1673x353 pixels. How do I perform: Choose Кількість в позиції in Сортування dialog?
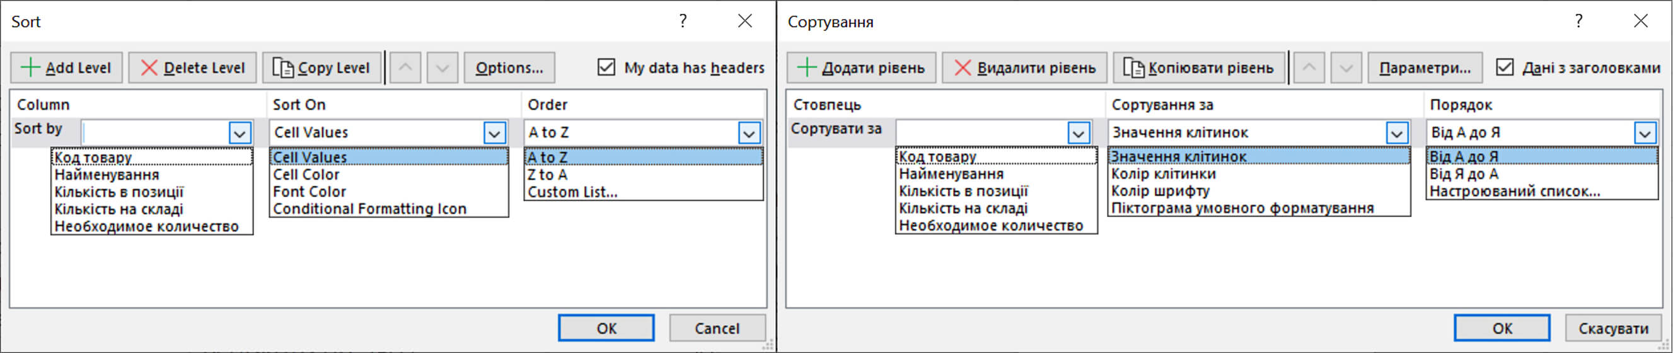pos(997,192)
